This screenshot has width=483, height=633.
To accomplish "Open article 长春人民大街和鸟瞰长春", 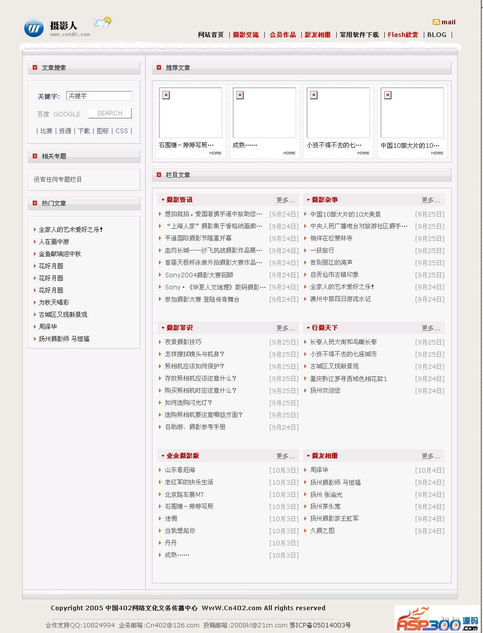I will click(343, 342).
